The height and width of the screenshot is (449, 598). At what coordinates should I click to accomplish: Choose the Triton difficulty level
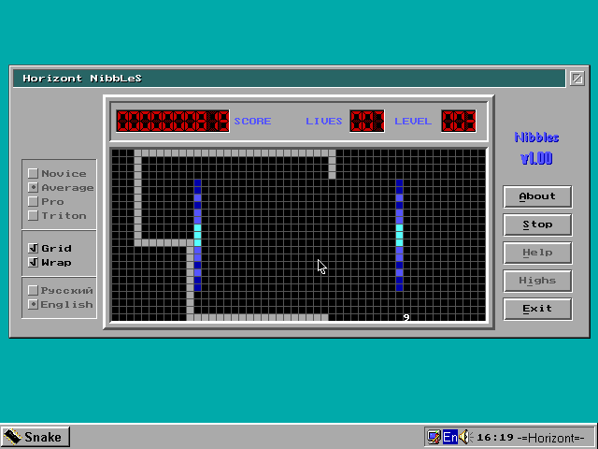34,215
